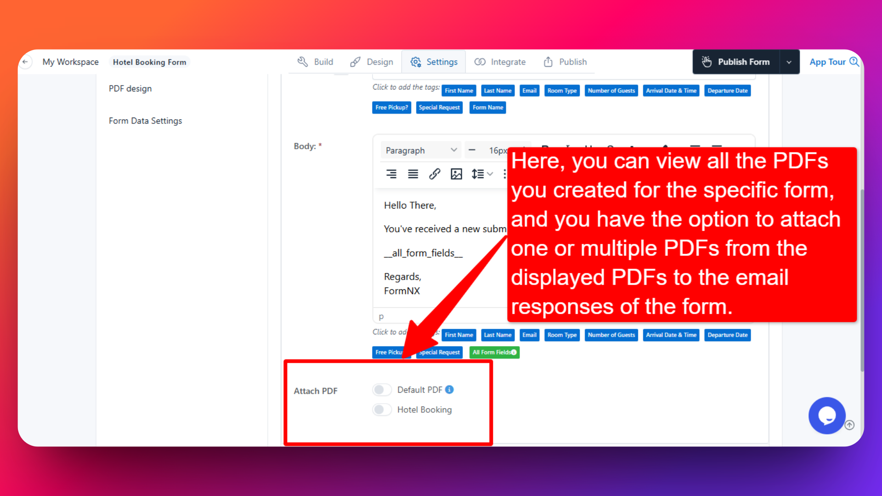882x496 pixels.
Task: Add Number of Guests tag to the subject
Action: point(611,90)
